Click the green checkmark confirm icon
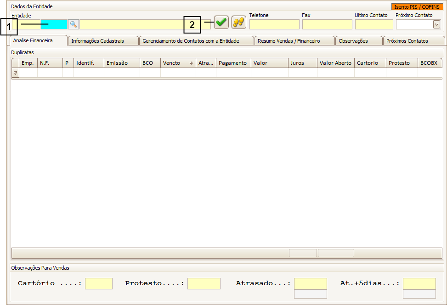447x305 pixels. click(221, 22)
